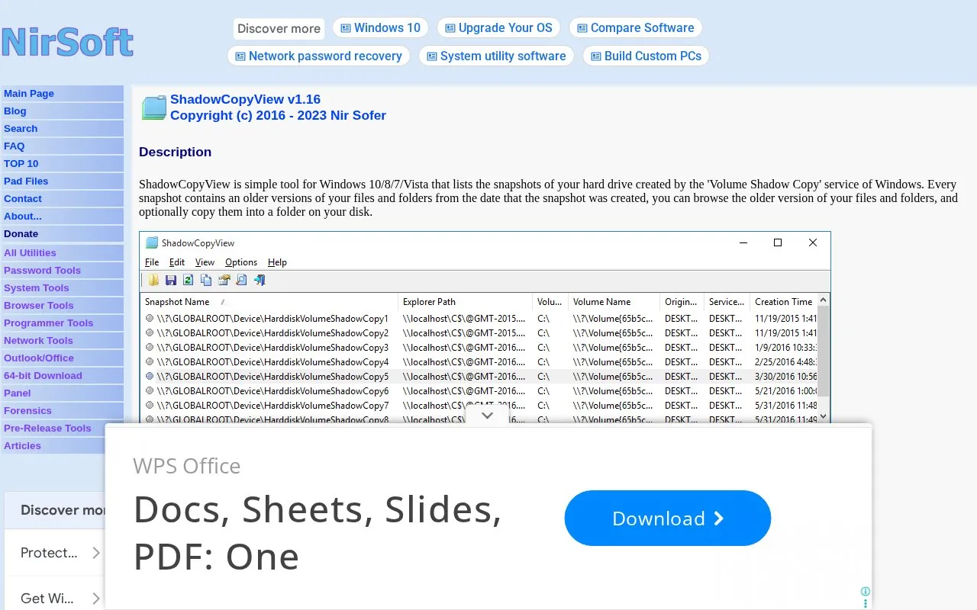Expand the 'Protect...' item under Discover more
The height and width of the screenshot is (610, 977).
[x=96, y=553]
